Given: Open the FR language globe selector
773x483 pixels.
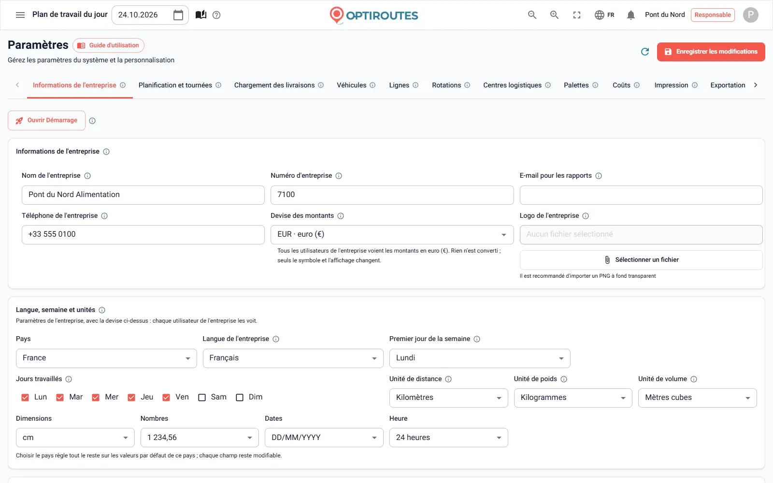Looking at the screenshot, I should pyautogui.click(x=604, y=15).
